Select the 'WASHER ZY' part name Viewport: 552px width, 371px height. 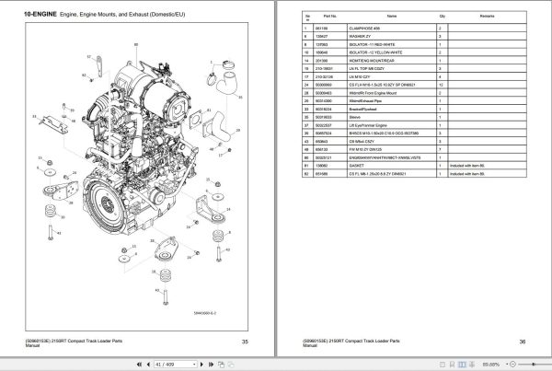[360, 36]
